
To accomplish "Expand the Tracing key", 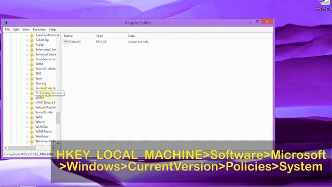I will point(27,83).
